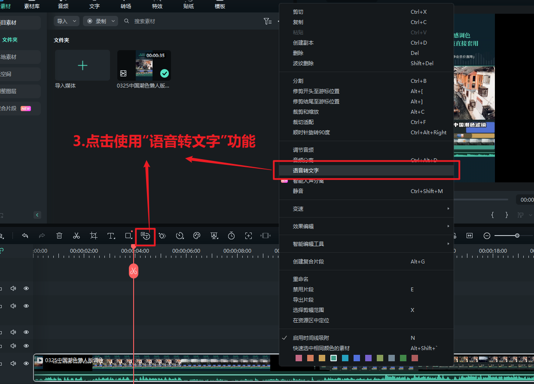
Task: Delete selected clip with the trash icon
Action: pos(59,236)
